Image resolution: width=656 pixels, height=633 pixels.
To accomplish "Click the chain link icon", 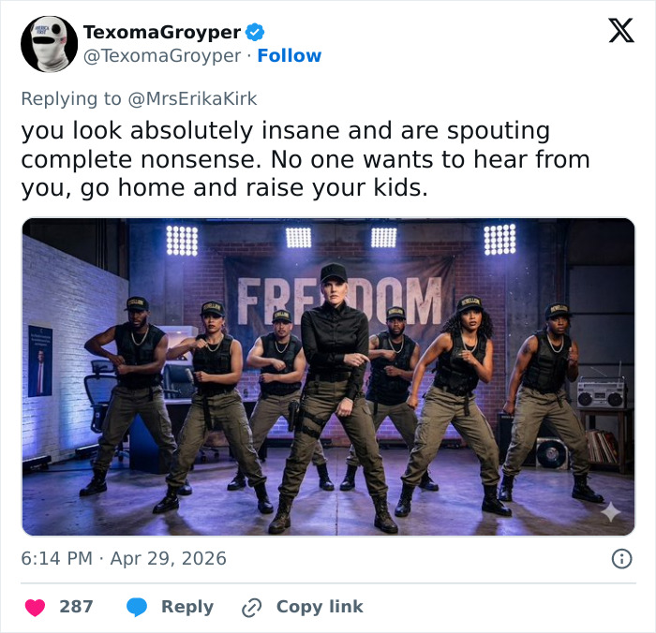I will point(251,607).
